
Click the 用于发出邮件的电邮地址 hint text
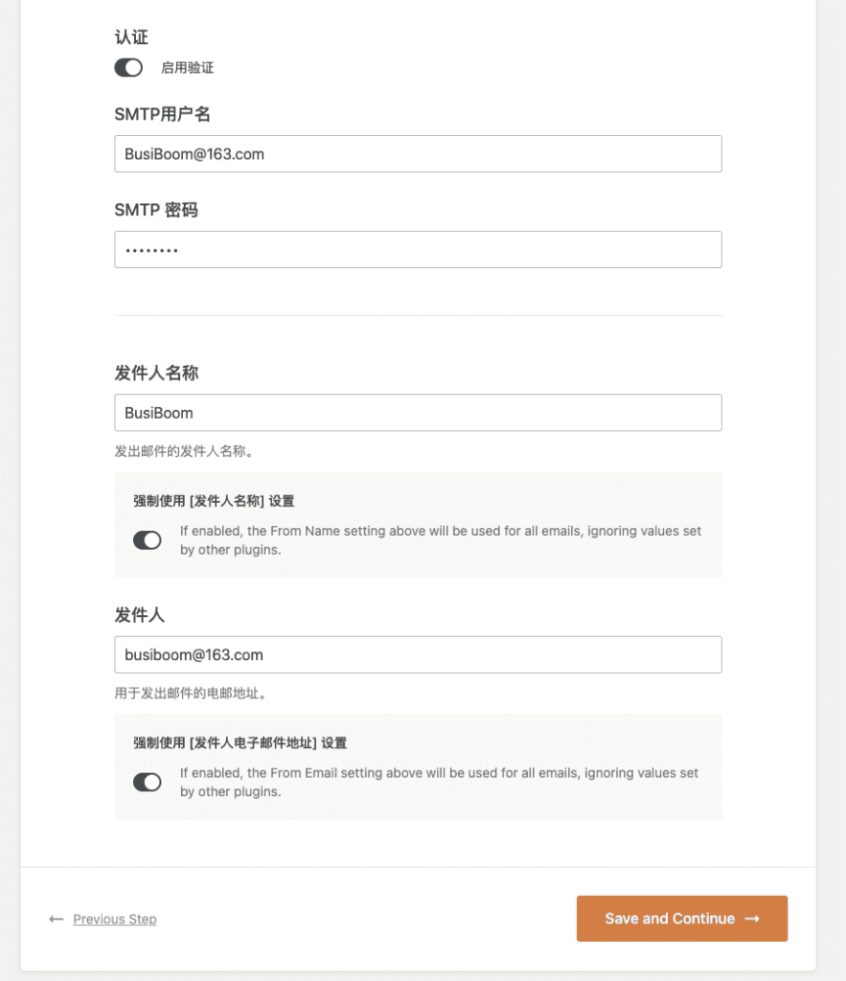(191, 694)
